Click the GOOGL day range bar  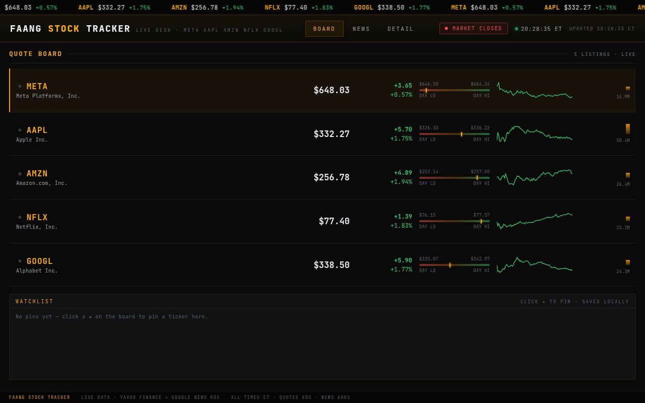(455, 265)
